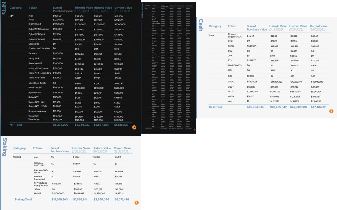The width and height of the screenshot is (337, 210).
Task: Click the 'Fancy Birds' row label
Action: (x=34, y=59)
